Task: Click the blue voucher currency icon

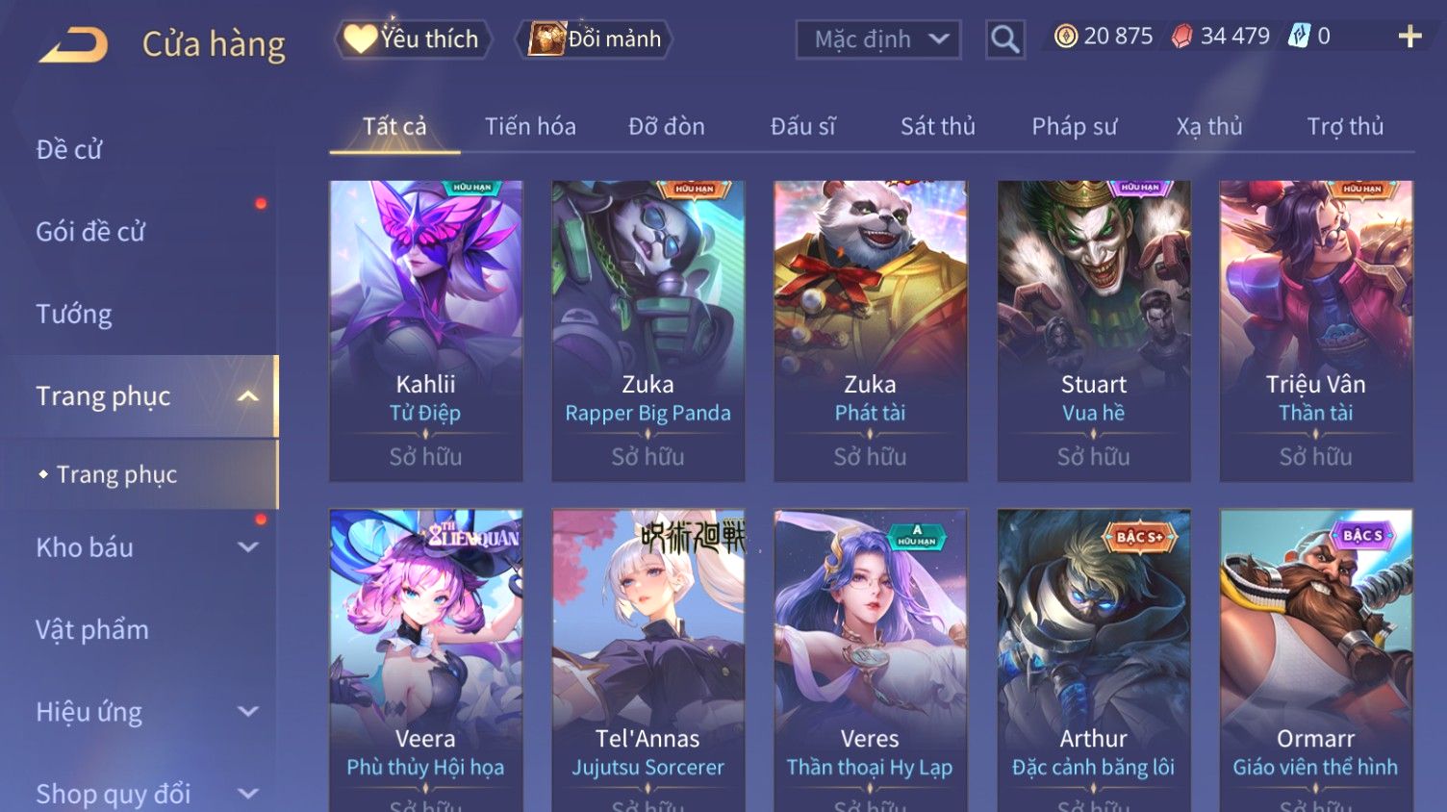Action: coord(1299,37)
